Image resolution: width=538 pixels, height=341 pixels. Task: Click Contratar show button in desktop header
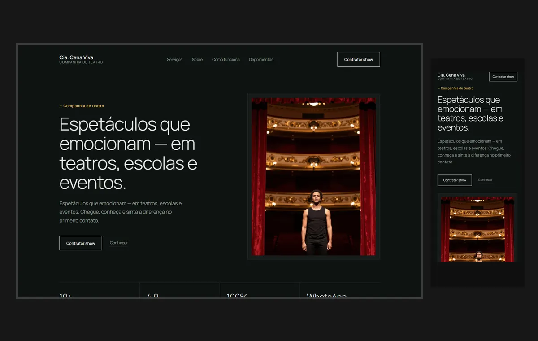(x=359, y=60)
